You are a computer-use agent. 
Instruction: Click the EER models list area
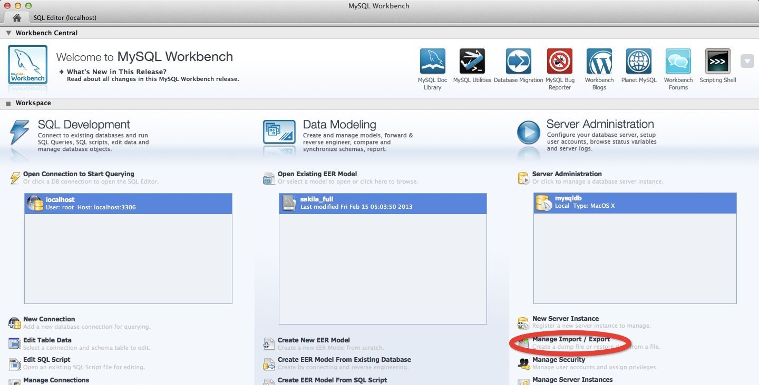pyautogui.click(x=383, y=258)
